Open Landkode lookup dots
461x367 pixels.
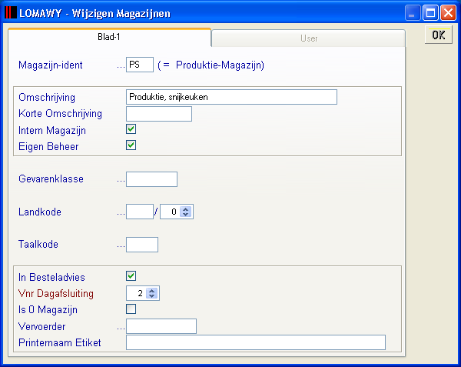[x=121, y=213]
